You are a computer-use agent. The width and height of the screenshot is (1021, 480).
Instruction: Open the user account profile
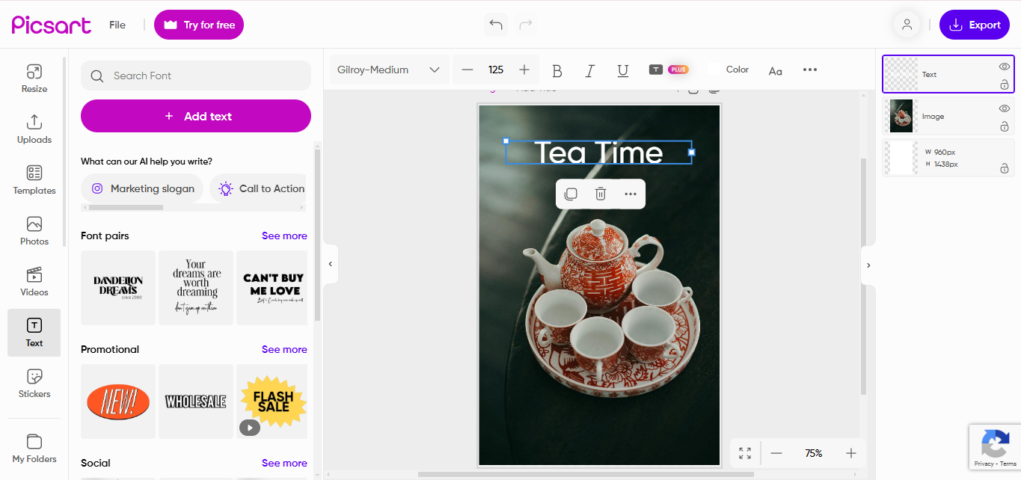(907, 25)
